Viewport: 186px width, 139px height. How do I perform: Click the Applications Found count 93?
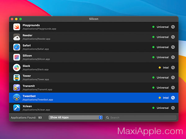coord(40,118)
